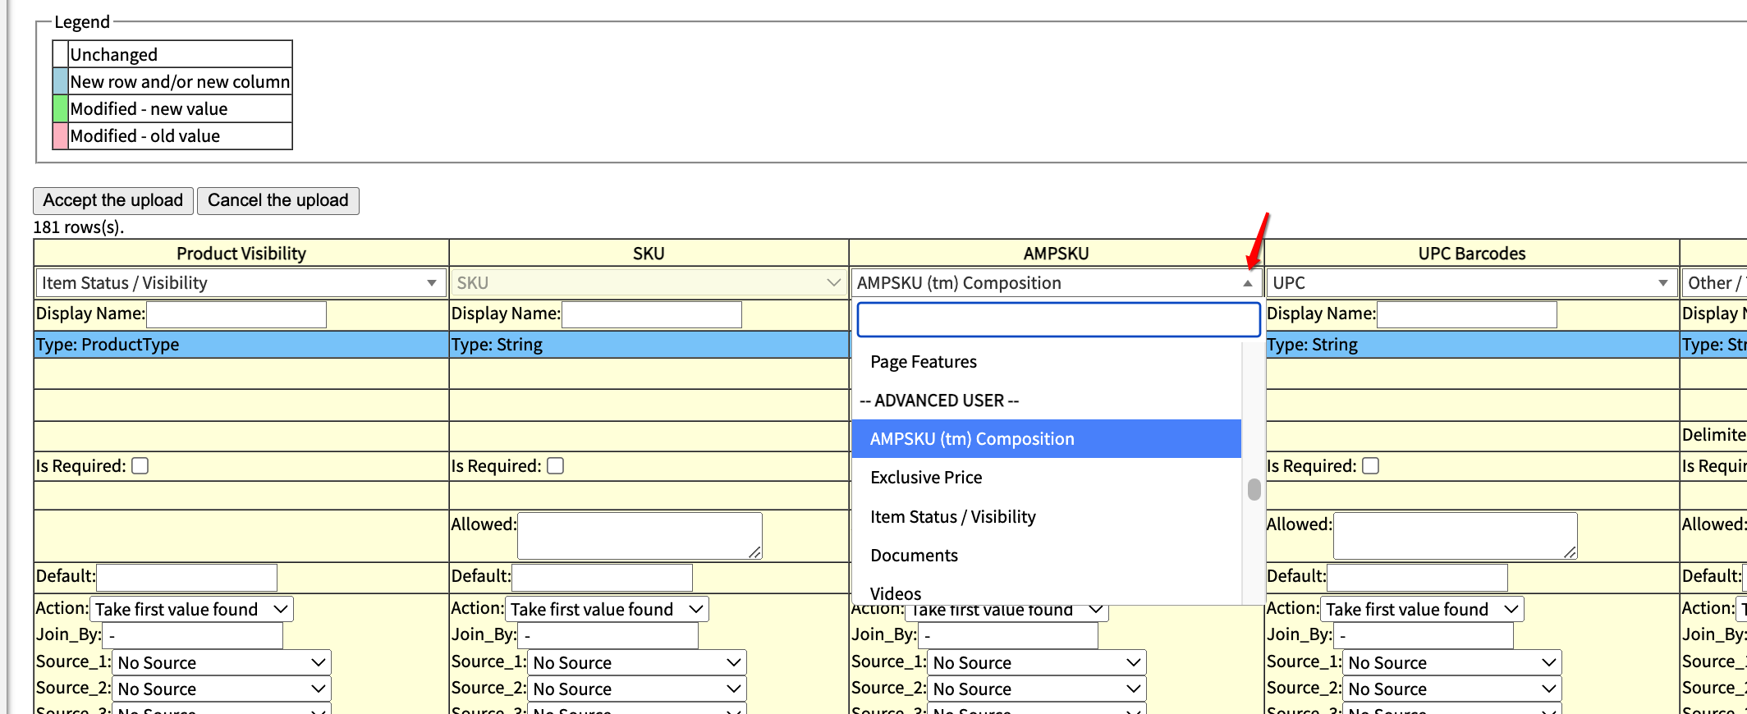Click the Allowed textarea in SKU column
The image size is (1747, 714).
(640, 536)
